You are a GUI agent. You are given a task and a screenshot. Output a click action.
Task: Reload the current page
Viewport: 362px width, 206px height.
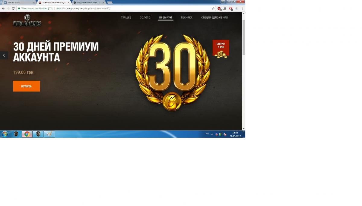(x=13, y=8)
